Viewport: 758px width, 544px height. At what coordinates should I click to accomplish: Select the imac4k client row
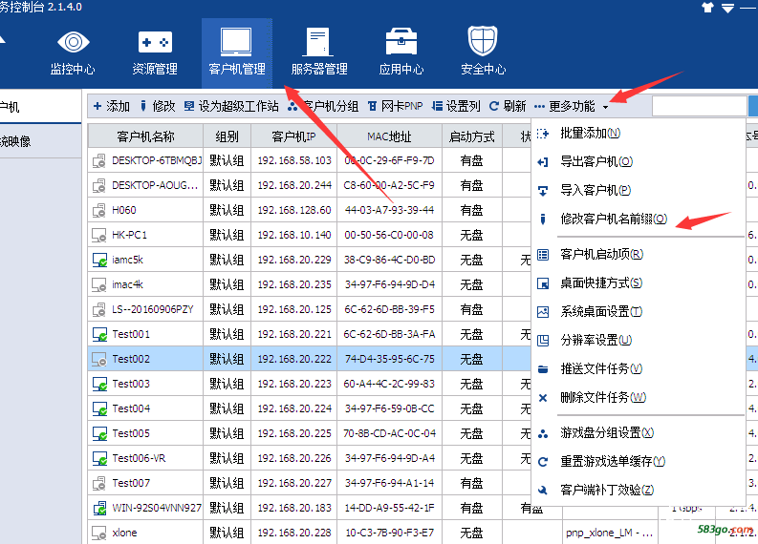coord(310,284)
